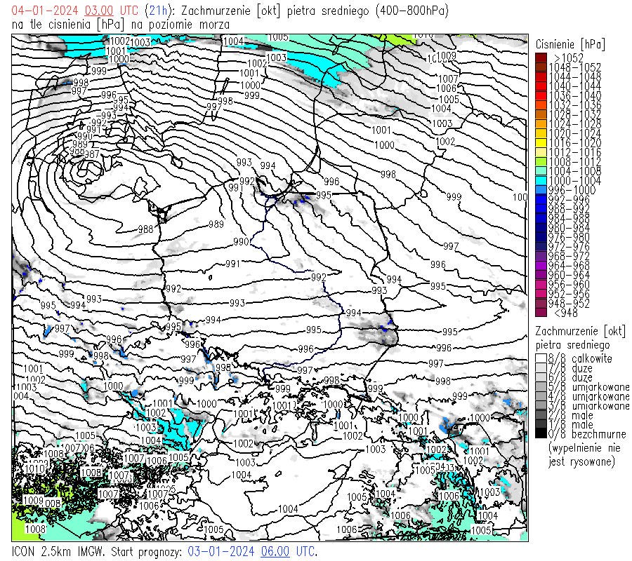Pick the 1008-1012 green pressure swatch
Image resolution: width=632 pixels, height=561 pixels.
[541, 161]
